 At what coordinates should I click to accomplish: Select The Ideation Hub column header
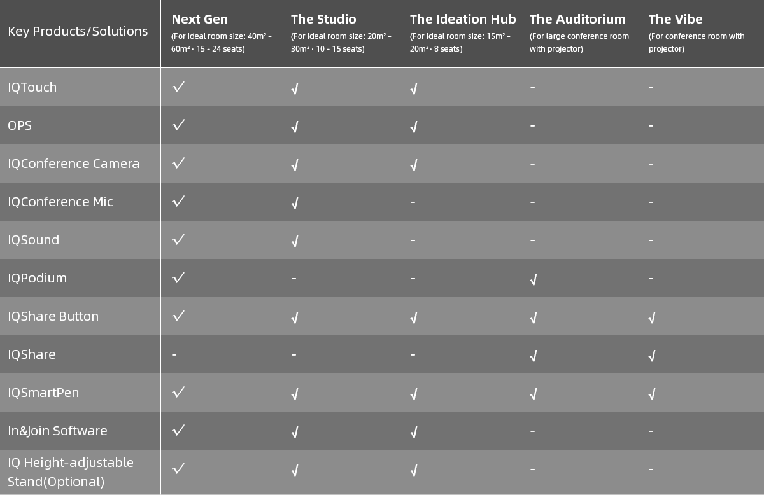462,19
